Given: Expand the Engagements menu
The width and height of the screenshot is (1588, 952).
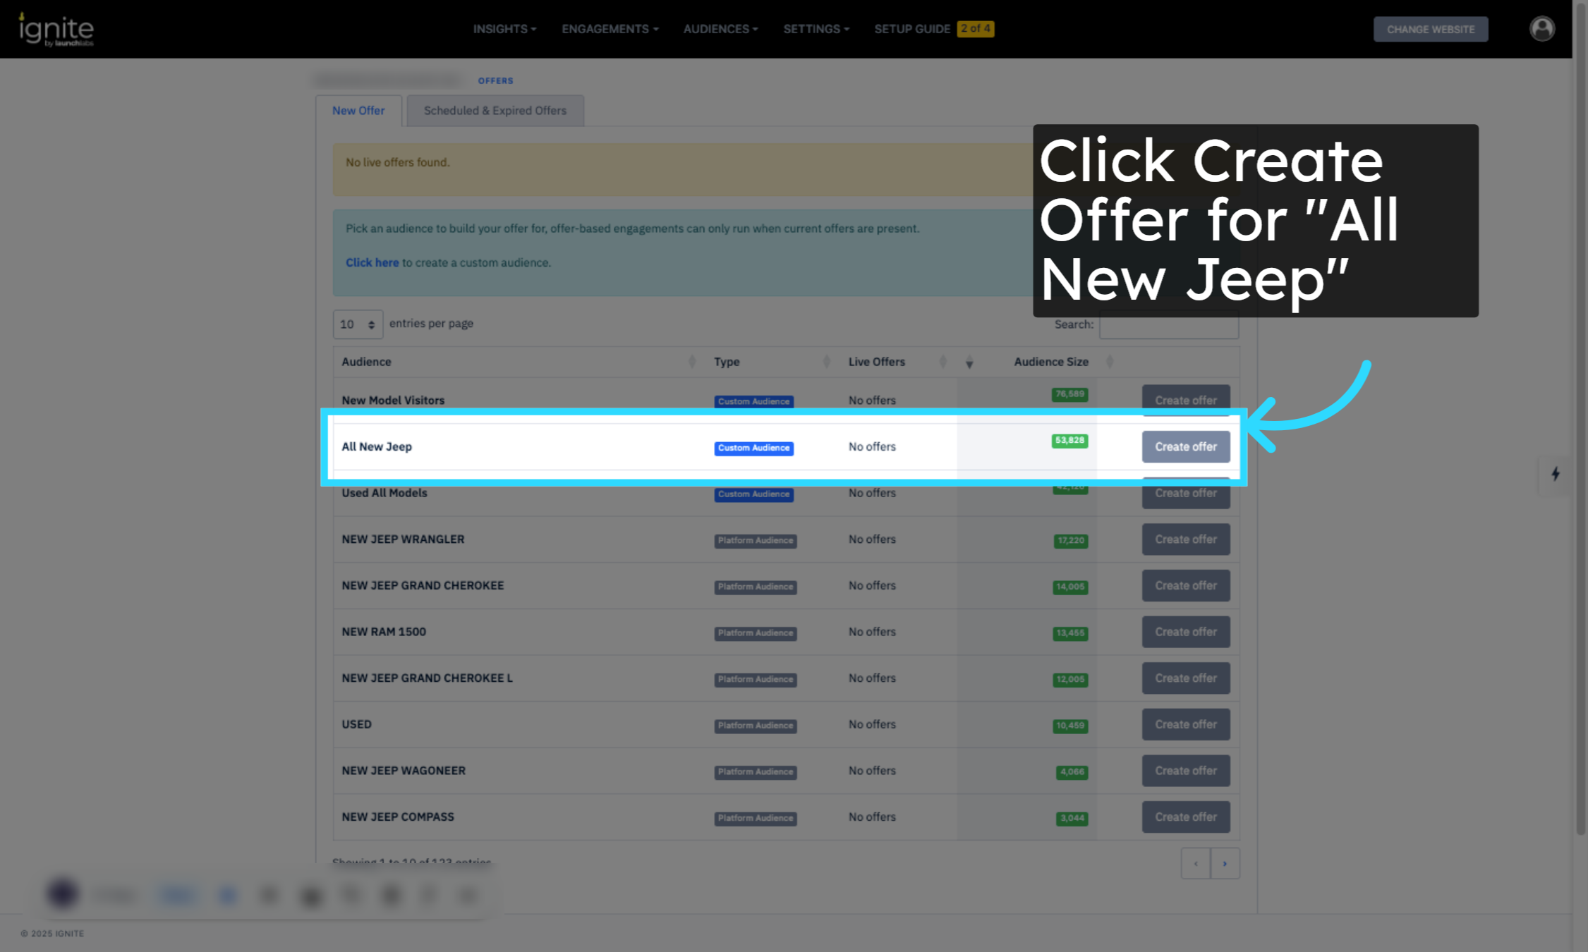Looking at the screenshot, I should (x=610, y=29).
